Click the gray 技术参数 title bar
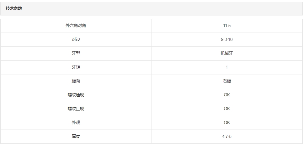The image size is (303, 145). [151, 9]
